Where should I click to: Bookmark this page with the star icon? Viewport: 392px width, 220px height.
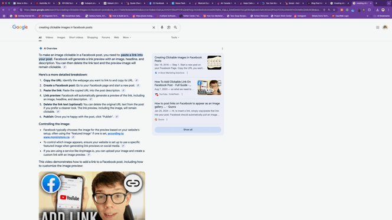click(334, 10)
